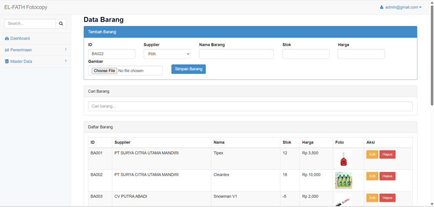The height and width of the screenshot is (207, 434).
Task: Click the Dashboard gauge icon
Action: click(7, 39)
